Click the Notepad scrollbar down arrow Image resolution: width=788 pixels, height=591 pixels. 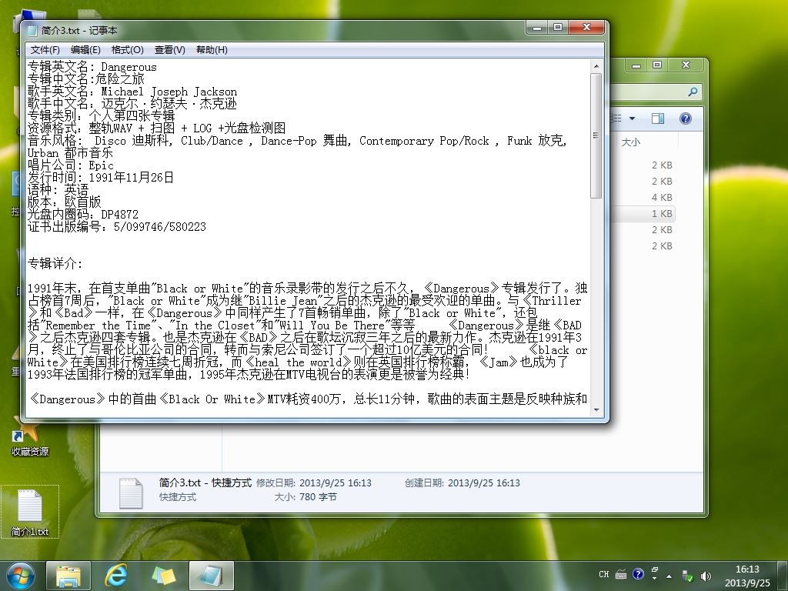pyautogui.click(x=596, y=410)
